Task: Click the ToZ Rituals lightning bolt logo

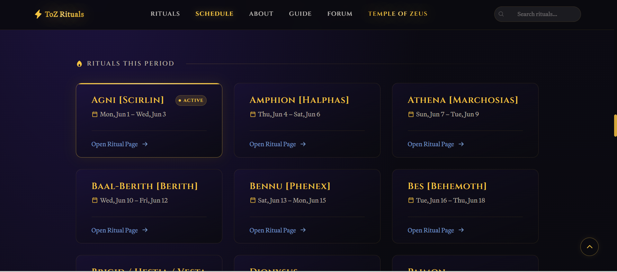Action: coord(38,14)
